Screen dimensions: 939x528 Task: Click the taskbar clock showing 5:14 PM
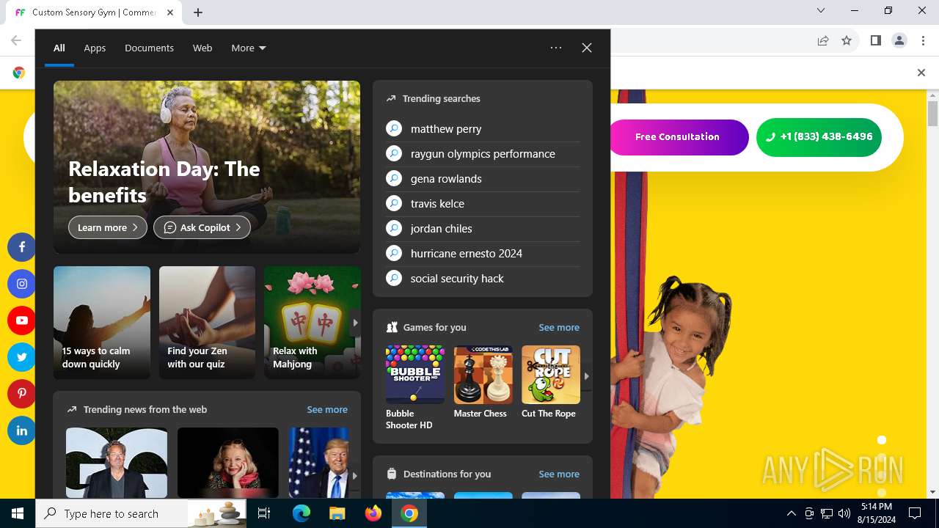(x=876, y=513)
